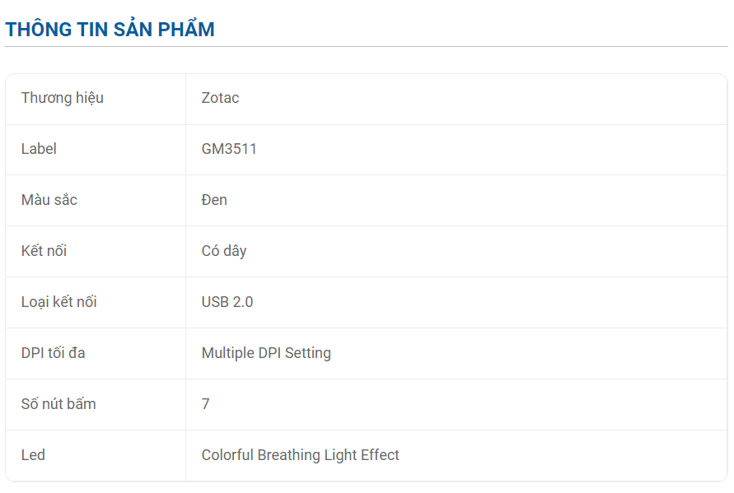
Task: Click the Colorful Breathing Light Effect text
Action: point(300,454)
